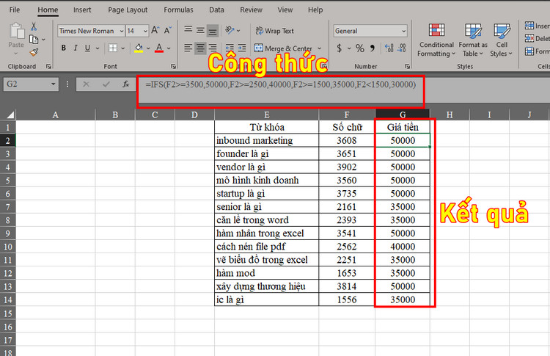Toggle Wrap Text
Screen dimensions: 550x356
[x=275, y=31]
